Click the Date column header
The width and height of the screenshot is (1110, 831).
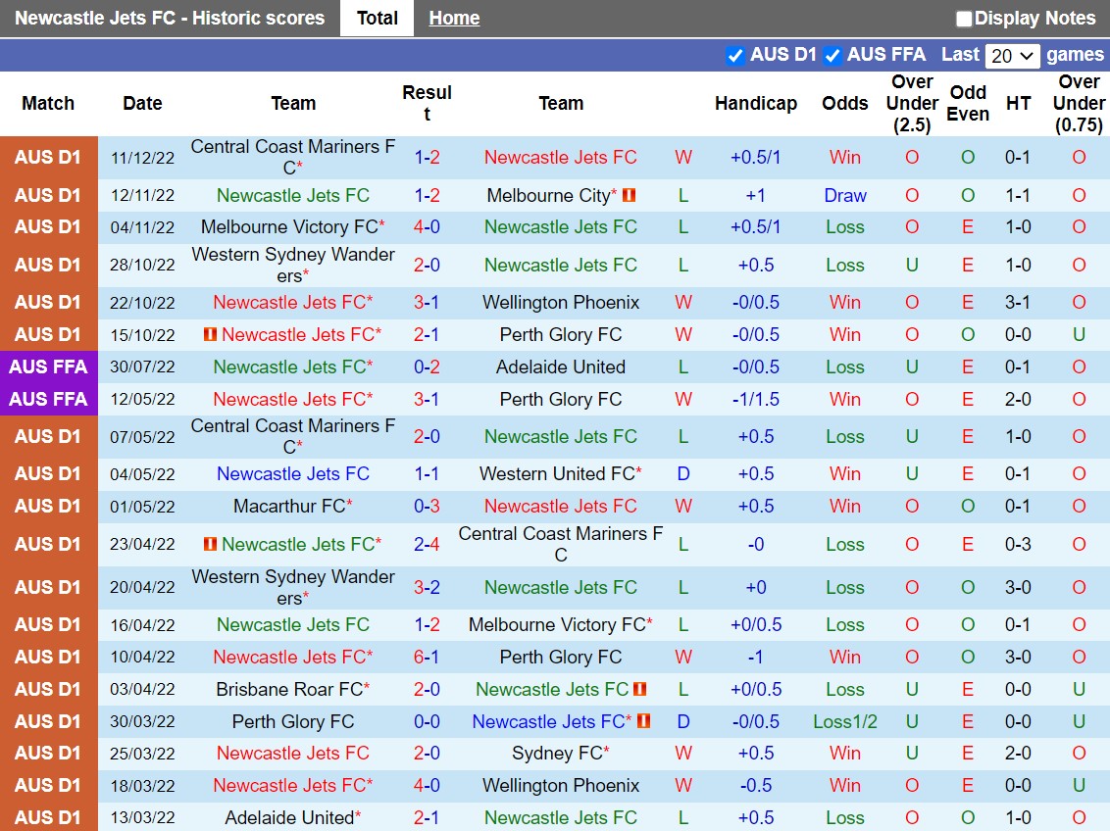[142, 103]
